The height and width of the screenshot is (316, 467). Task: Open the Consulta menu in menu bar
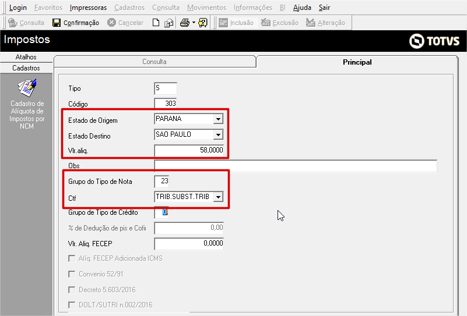click(x=166, y=8)
